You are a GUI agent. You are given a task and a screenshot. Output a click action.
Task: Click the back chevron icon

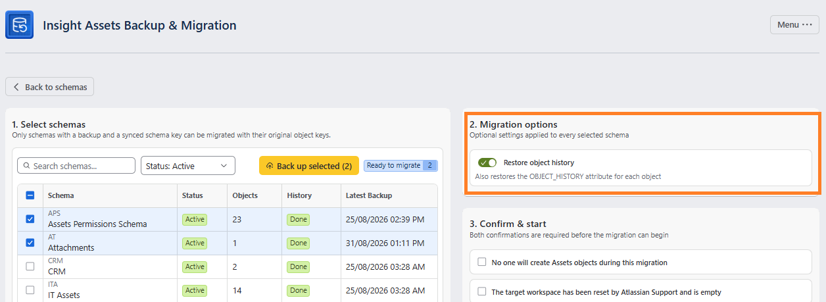(16, 87)
